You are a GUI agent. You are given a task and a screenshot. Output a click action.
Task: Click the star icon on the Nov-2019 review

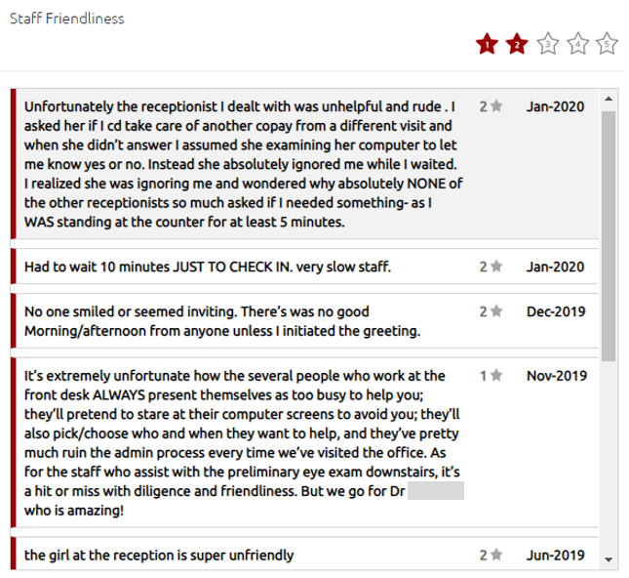pyautogui.click(x=496, y=375)
